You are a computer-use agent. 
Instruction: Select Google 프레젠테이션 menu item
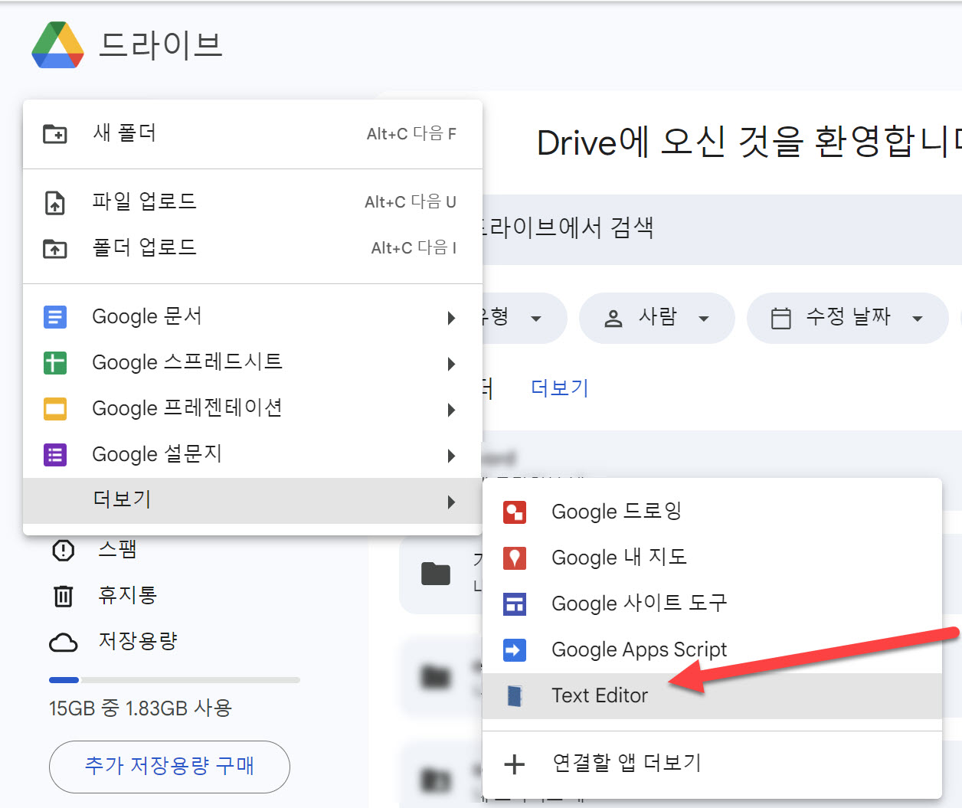tap(253, 409)
